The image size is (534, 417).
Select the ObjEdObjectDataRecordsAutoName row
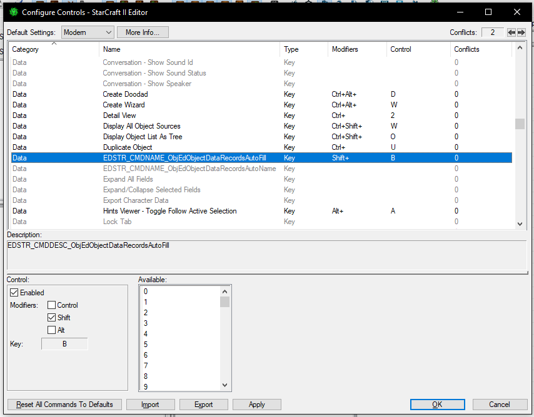point(261,169)
